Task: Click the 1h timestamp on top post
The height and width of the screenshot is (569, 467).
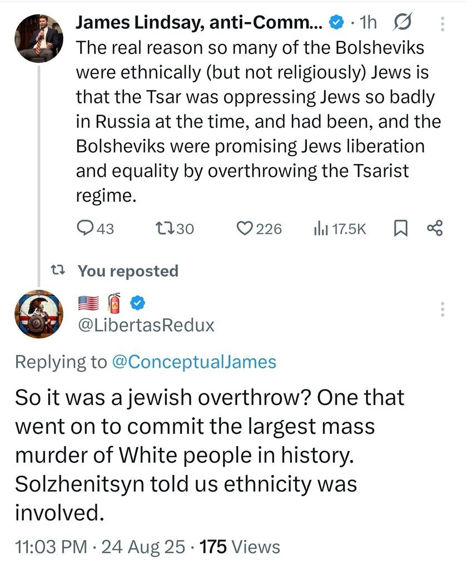Action: coord(367,22)
